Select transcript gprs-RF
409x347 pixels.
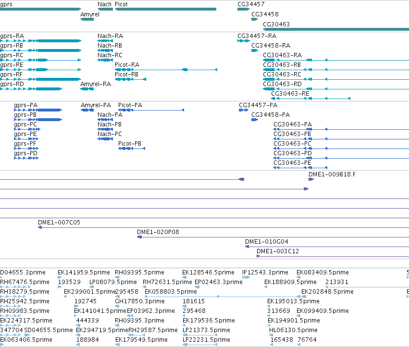(x=40, y=79)
